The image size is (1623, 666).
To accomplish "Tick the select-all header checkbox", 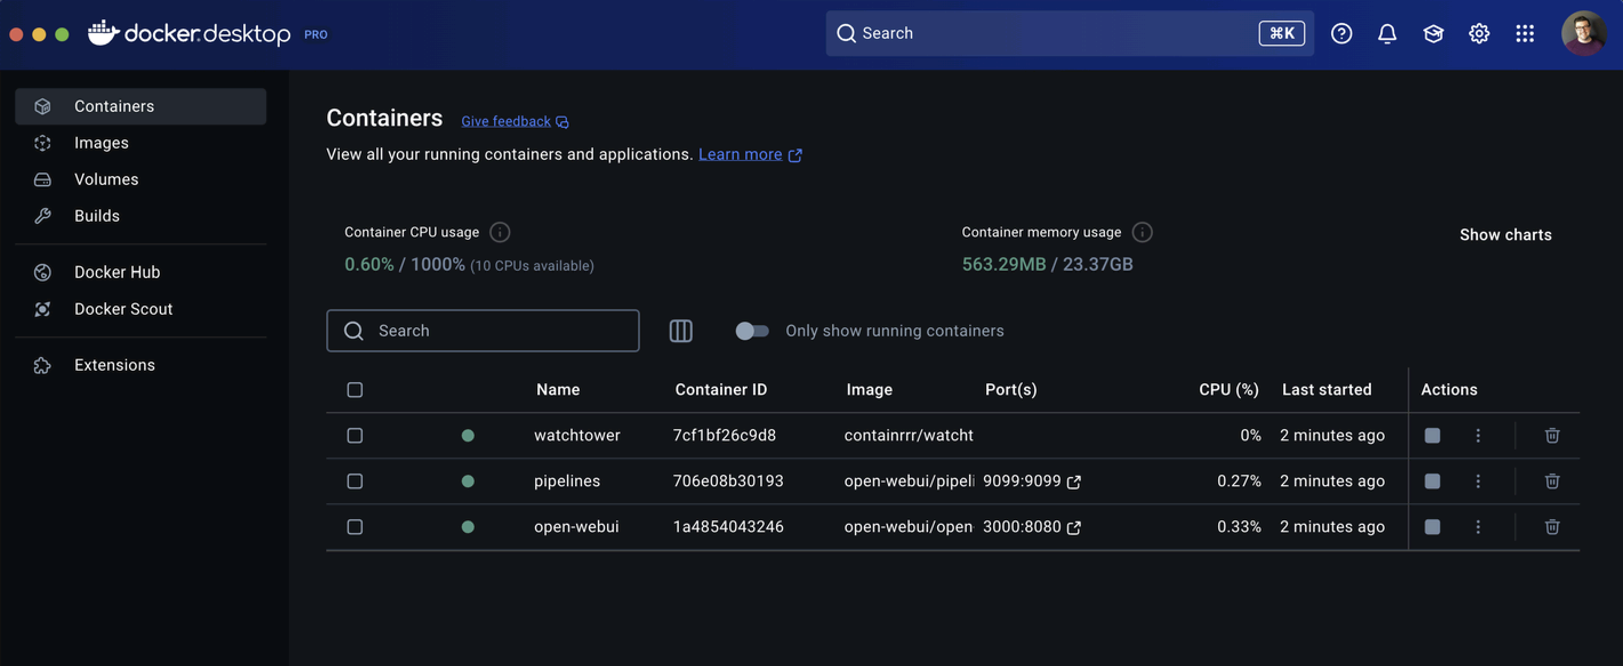I will click(x=355, y=390).
